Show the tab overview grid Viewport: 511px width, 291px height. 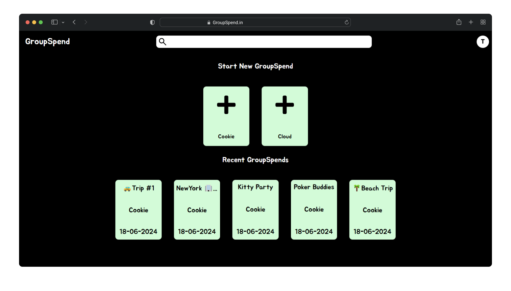[483, 22]
